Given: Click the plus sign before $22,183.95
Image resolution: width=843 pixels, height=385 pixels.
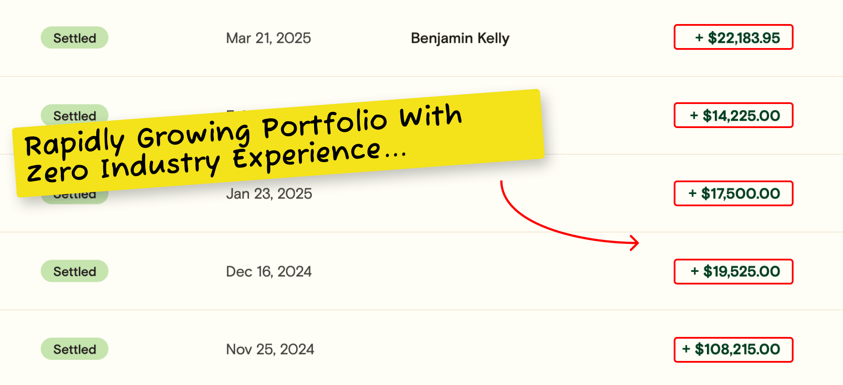Looking at the screenshot, I should (699, 38).
